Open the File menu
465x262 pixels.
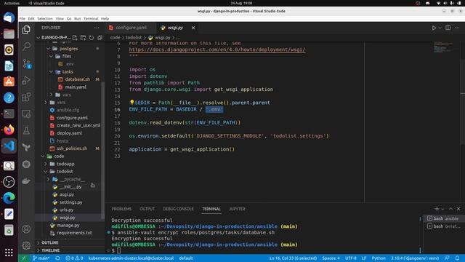point(23,18)
